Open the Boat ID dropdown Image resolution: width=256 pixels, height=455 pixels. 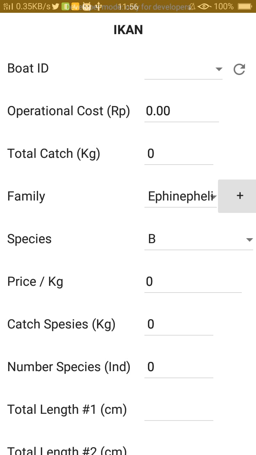pyautogui.click(x=183, y=69)
